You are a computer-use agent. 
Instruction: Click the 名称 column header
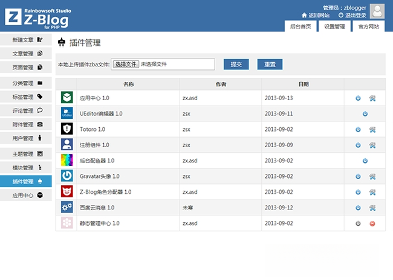coord(128,84)
